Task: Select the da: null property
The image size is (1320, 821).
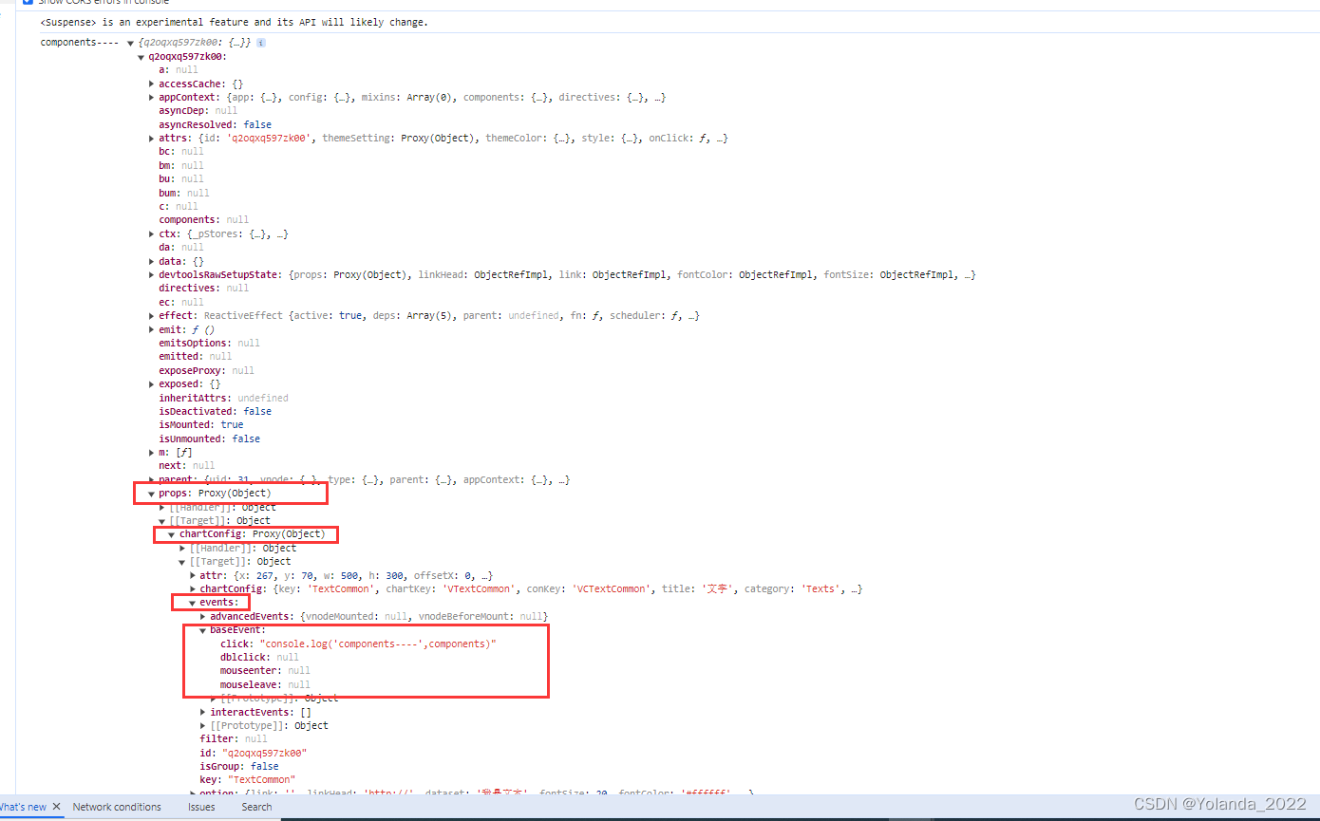Action: tap(181, 248)
